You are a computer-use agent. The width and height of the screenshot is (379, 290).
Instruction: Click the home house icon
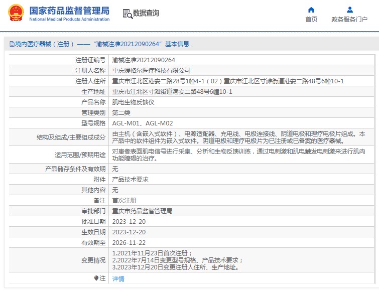tap(311, 10)
